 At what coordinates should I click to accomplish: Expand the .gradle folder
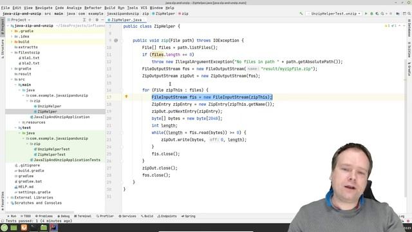click(x=12, y=31)
